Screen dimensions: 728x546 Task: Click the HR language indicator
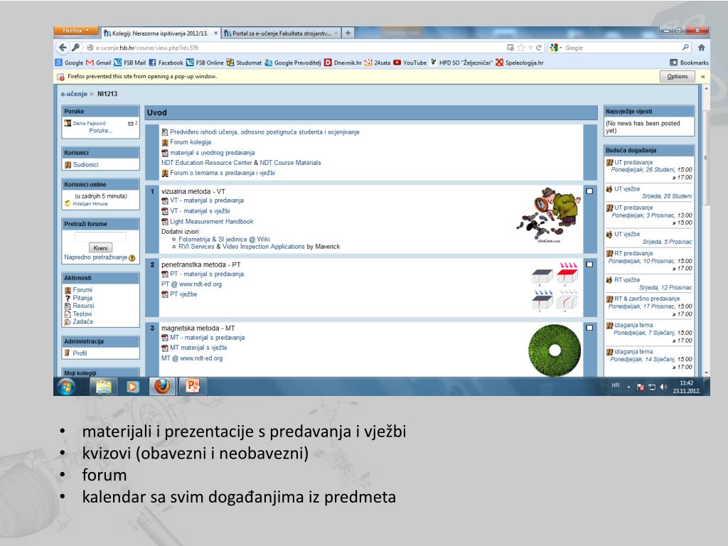click(x=615, y=385)
